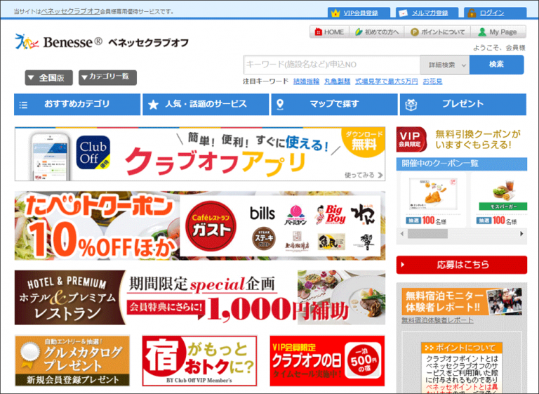
Task: Click the Big Boy logo
Action: [330, 214]
